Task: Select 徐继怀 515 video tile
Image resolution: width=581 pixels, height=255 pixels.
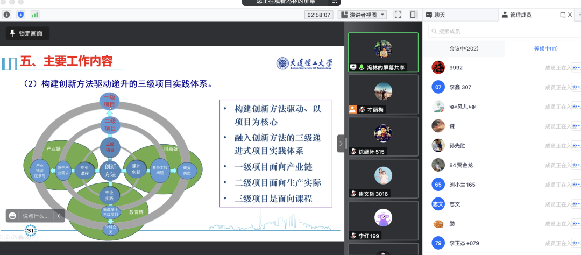Action: pyautogui.click(x=383, y=137)
